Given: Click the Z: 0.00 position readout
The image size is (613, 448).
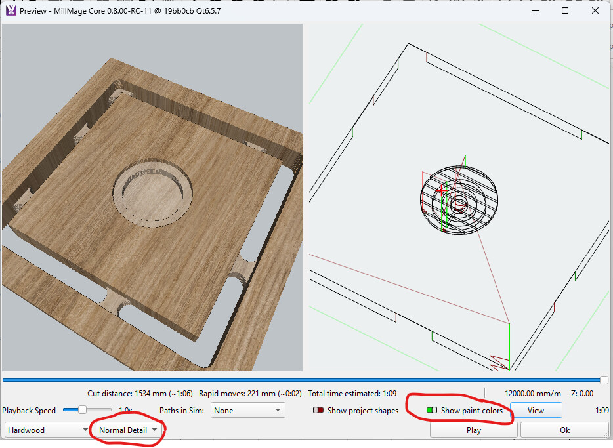Looking at the screenshot, I should [583, 394].
